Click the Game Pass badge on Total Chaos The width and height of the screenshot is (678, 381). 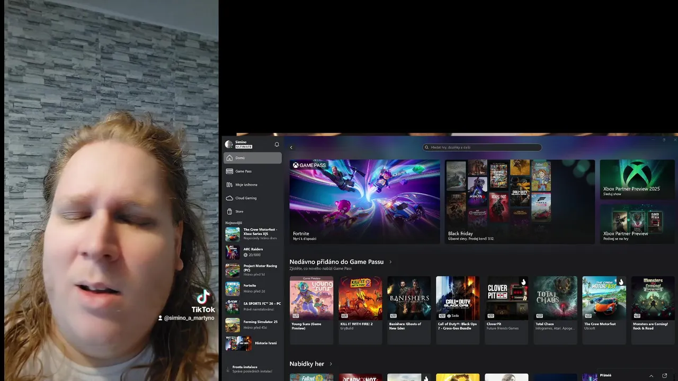tap(539, 315)
